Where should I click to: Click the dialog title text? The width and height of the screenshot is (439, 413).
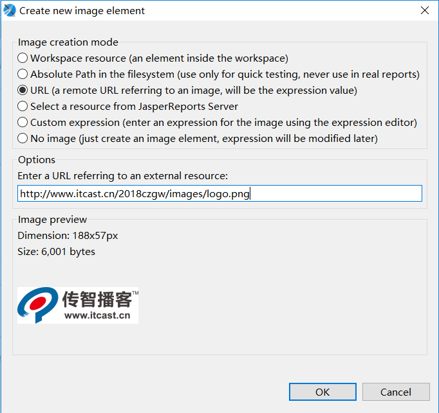point(82,10)
